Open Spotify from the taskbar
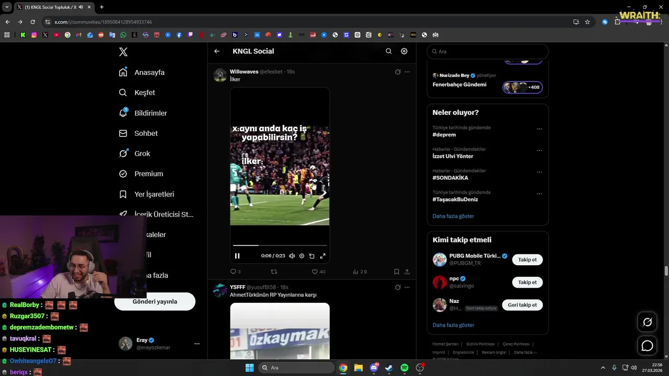 (x=405, y=368)
